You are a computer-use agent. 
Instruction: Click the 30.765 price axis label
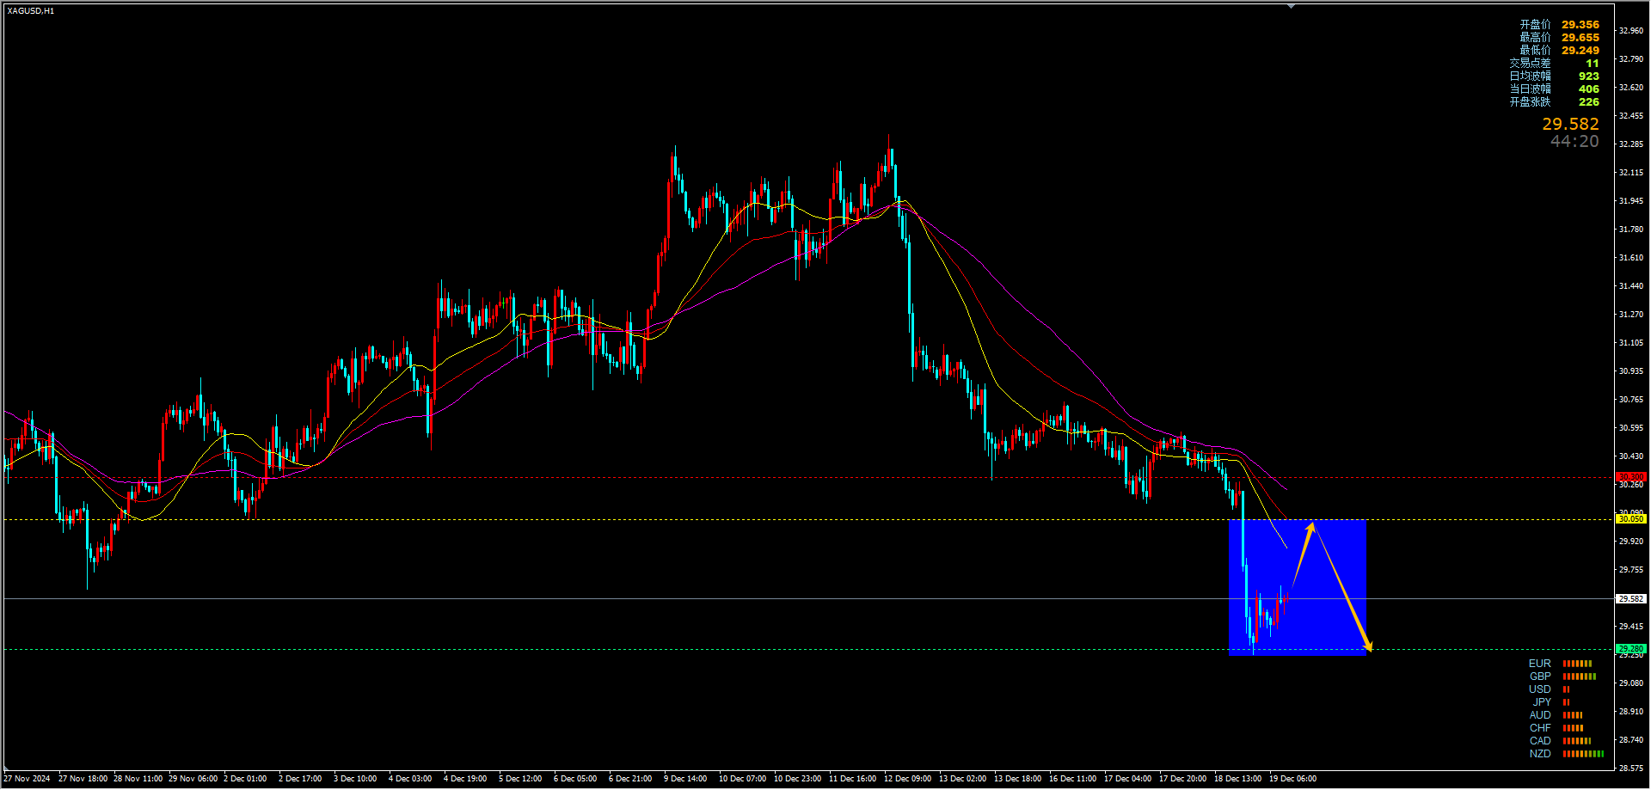tap(1630, 400)
